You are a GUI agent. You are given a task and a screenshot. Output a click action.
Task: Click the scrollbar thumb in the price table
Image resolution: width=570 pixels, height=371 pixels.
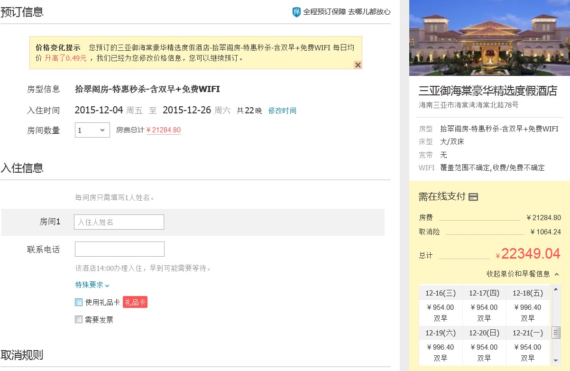pyautogui.click(x=556, y=332)
